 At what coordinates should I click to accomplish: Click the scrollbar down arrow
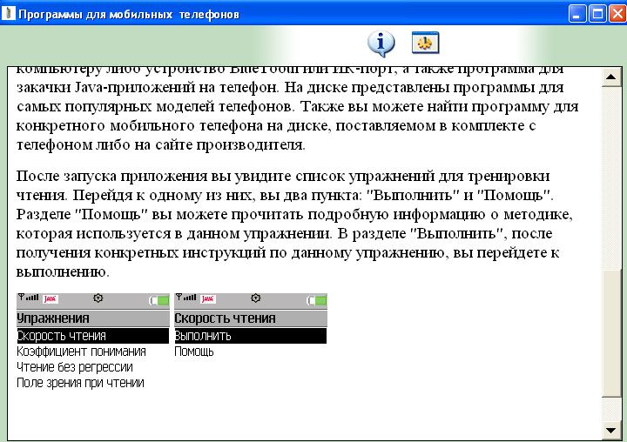coord(611,430)
